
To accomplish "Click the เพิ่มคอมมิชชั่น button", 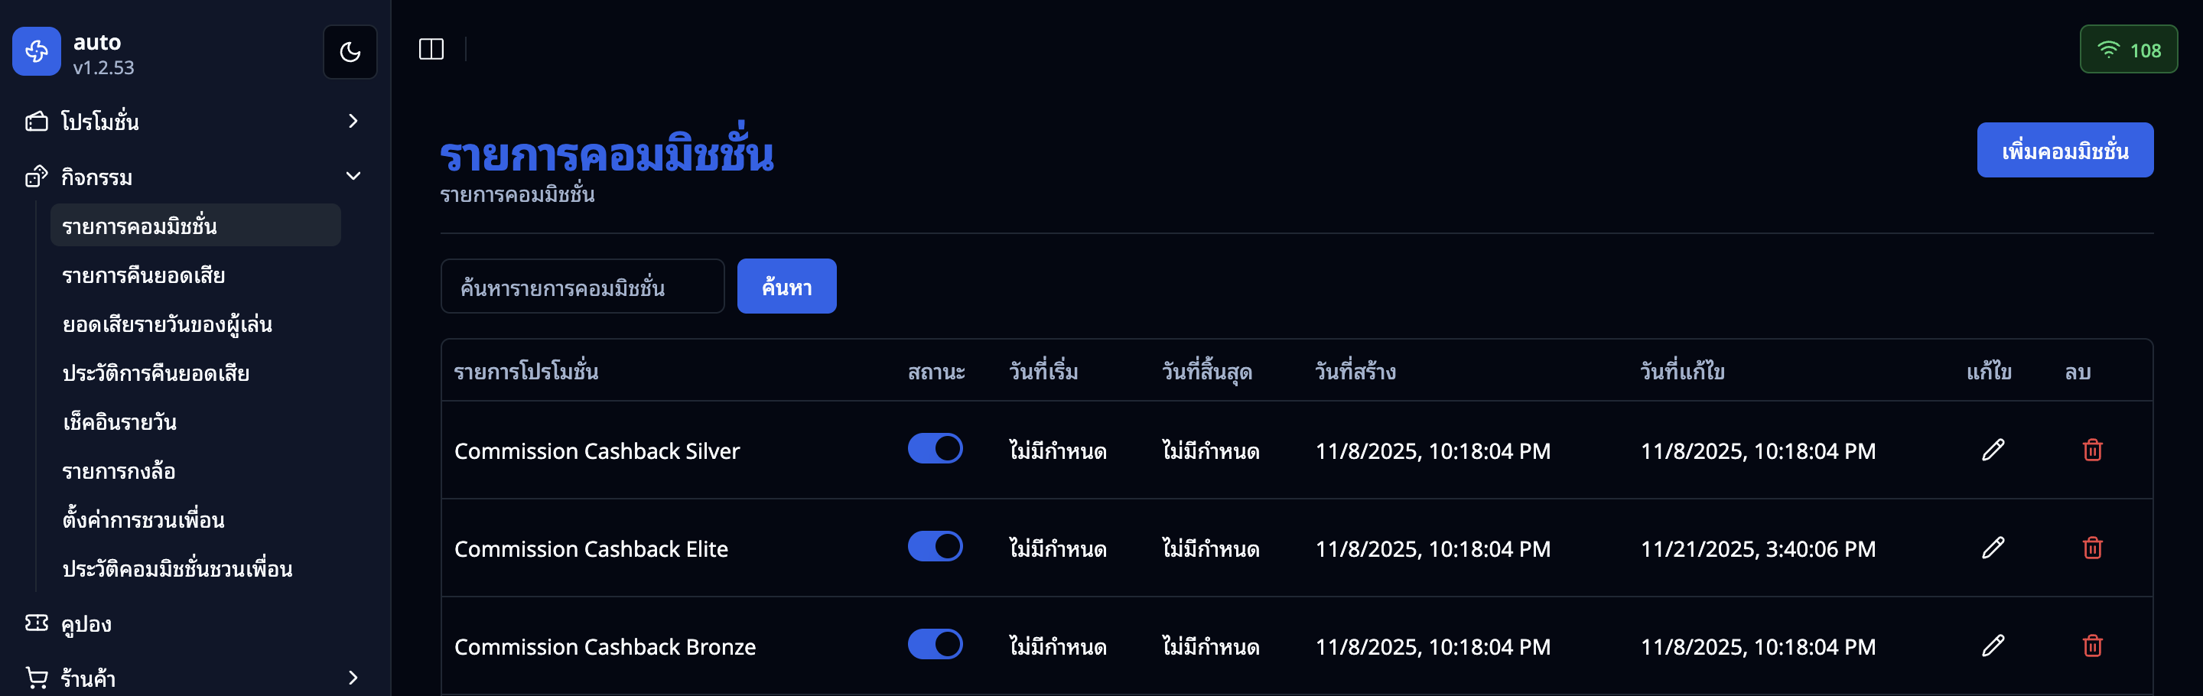I will click(x=2065, y=150).
